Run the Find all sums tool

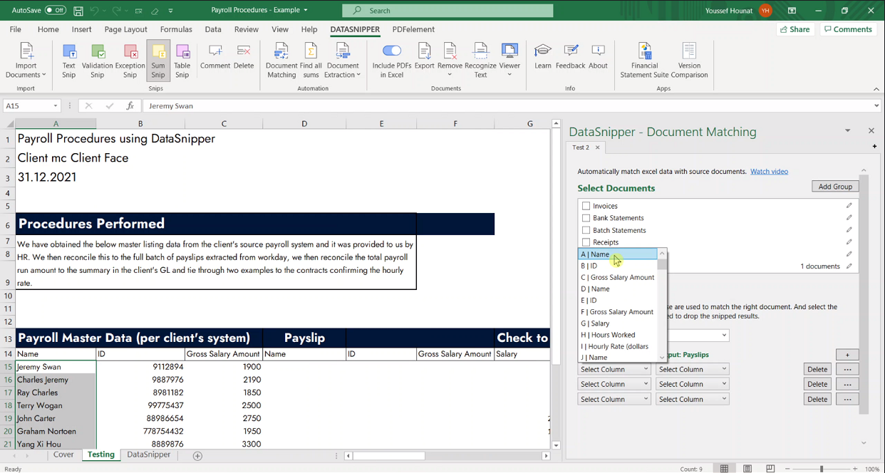[311, 60]
